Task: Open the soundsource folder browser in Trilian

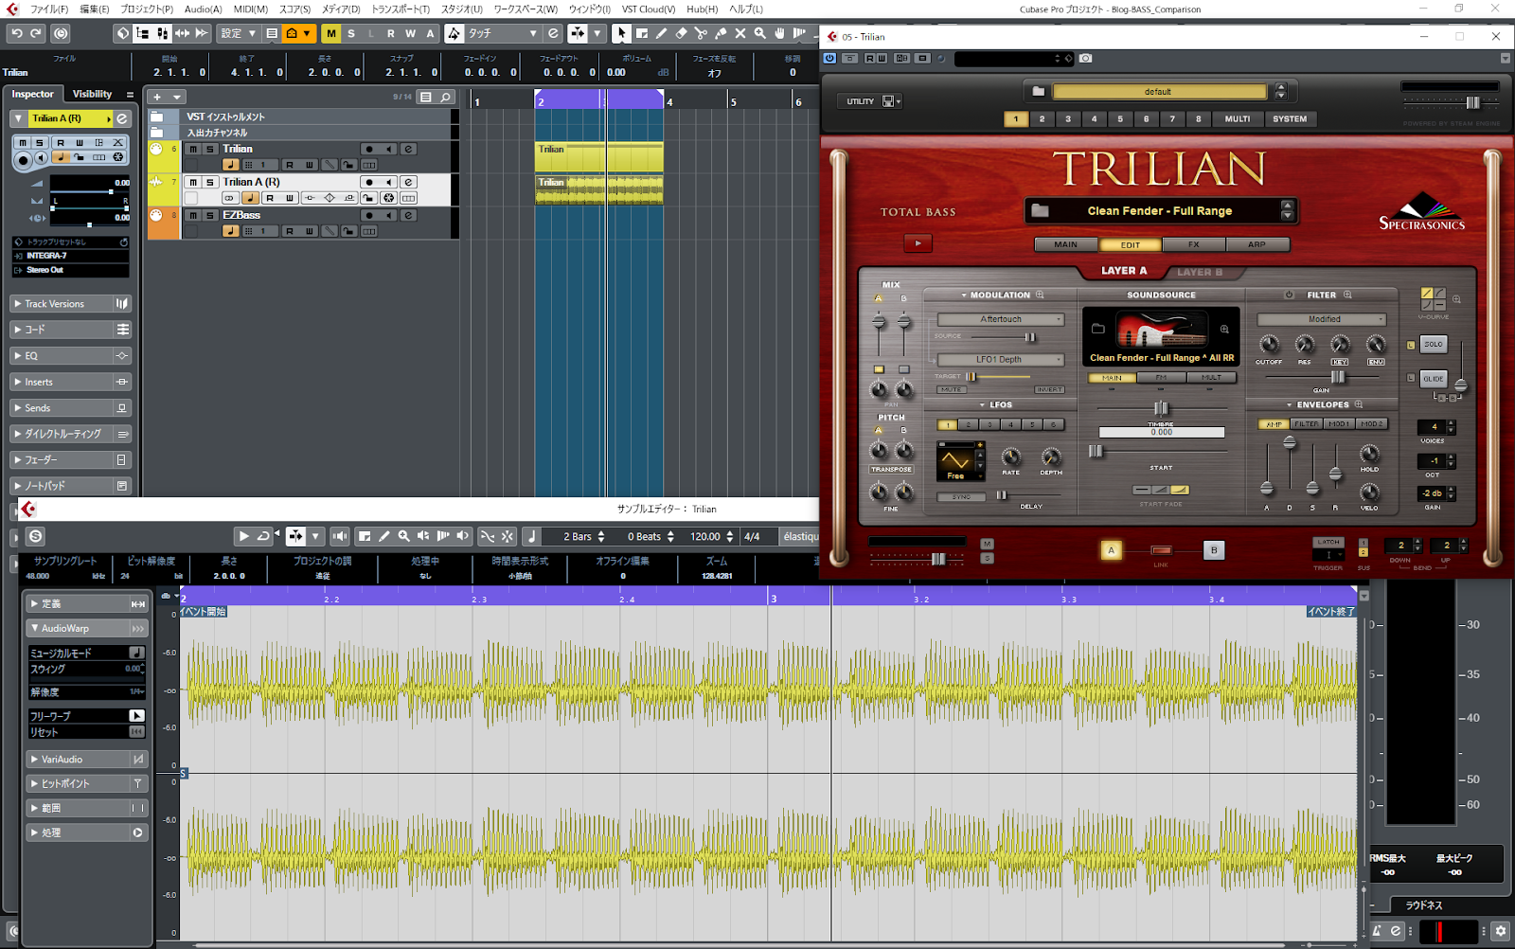Action: [x=1100, y=327]
